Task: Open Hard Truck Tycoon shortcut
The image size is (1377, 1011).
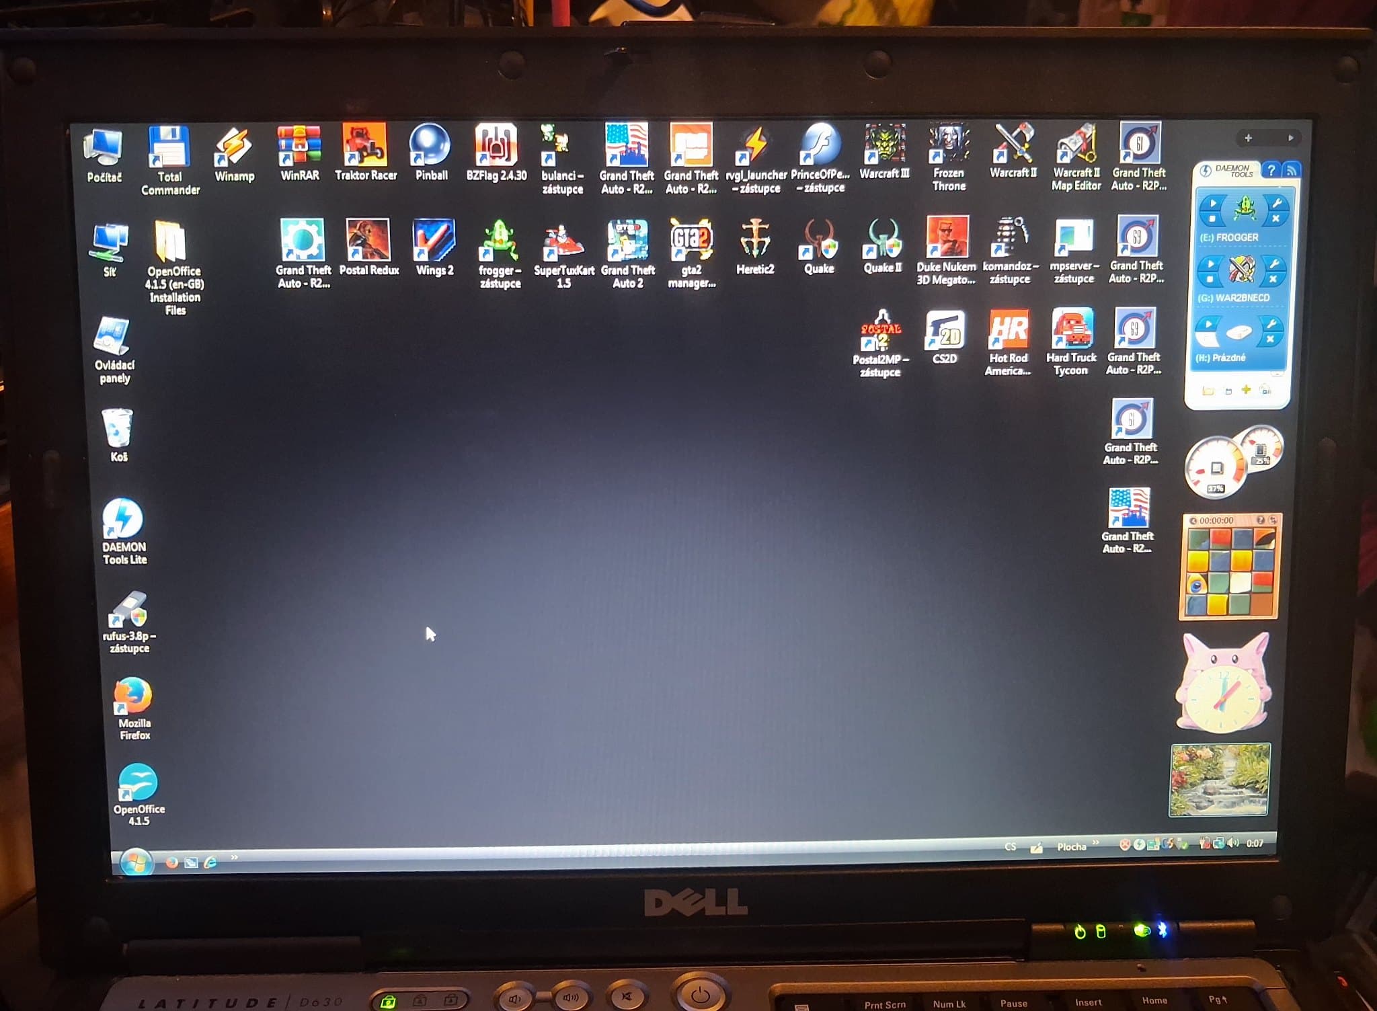Action: [1071, 342]
